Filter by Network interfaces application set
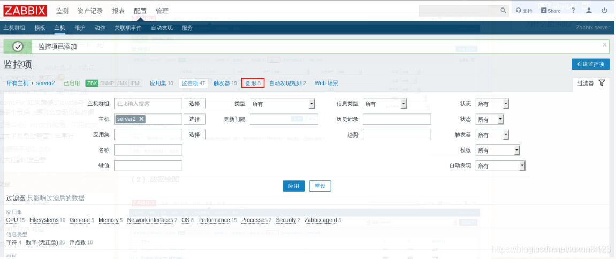The image size is (616, 259). click(x=150, y=220)
